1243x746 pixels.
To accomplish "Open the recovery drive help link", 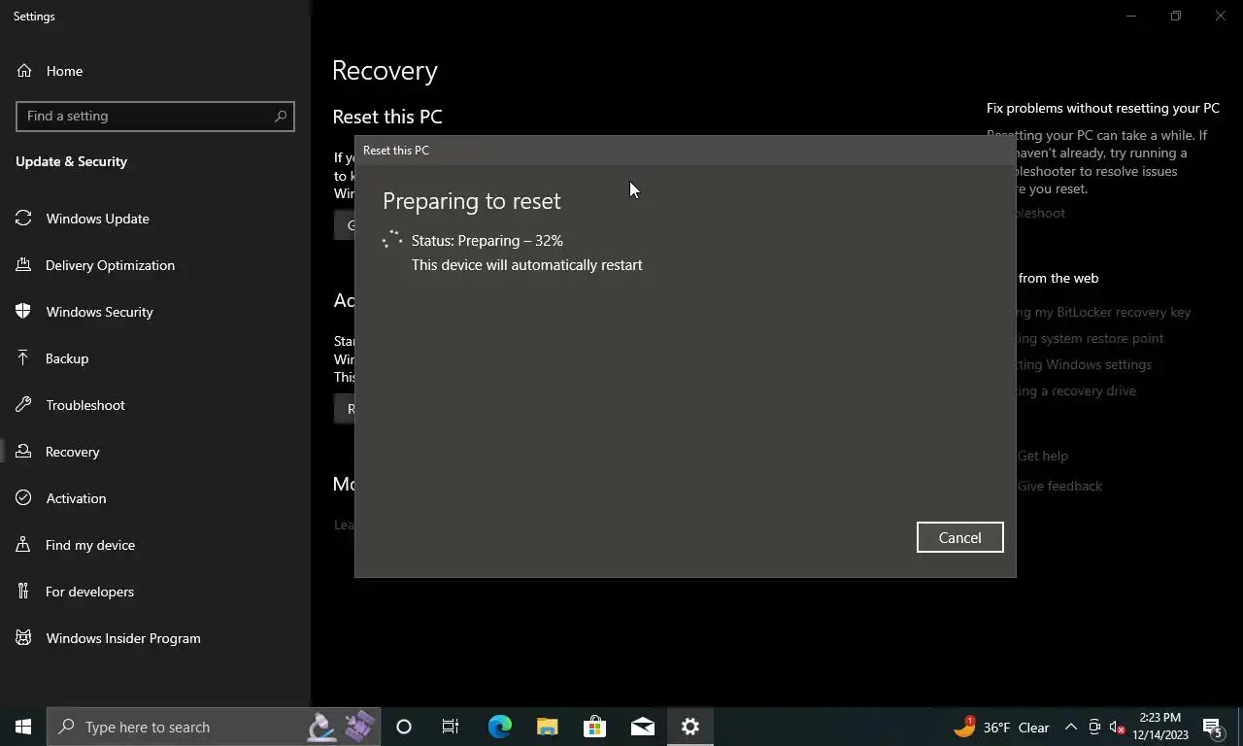I will click(x=1076, y=390).
